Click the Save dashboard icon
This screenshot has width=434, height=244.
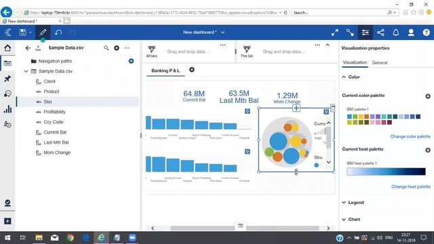[22, 33]
